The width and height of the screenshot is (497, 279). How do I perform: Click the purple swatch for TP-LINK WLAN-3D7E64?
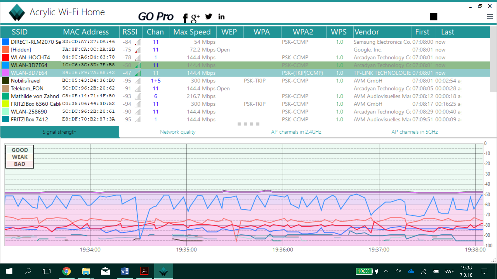[5, 73]
